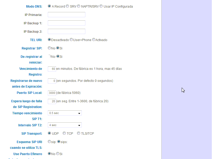Select the sip: URI scheme for TLS

tap(49, 141)
